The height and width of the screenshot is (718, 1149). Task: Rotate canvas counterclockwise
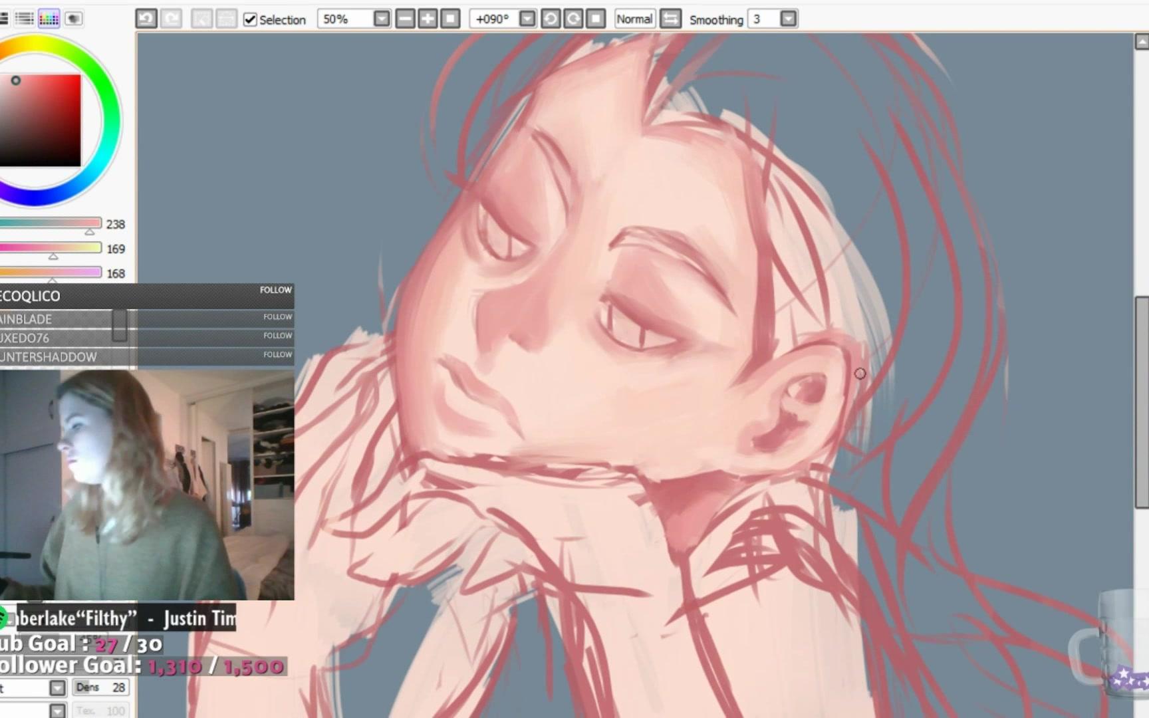click(551, 19)
